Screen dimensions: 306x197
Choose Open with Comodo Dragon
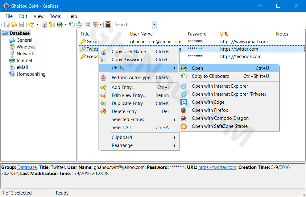229,118
